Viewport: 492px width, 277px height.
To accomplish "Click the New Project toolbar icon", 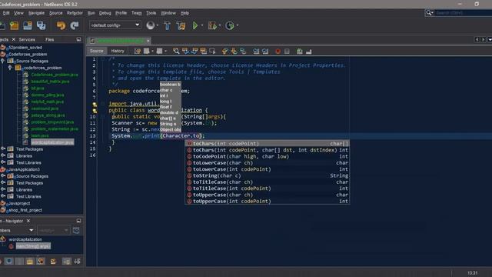I will pyautogui.click(x=14, y=25).
